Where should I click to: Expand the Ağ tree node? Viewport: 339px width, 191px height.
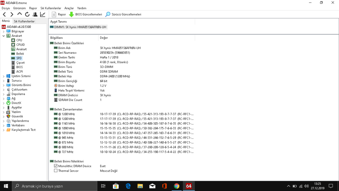tap(3, 98)
